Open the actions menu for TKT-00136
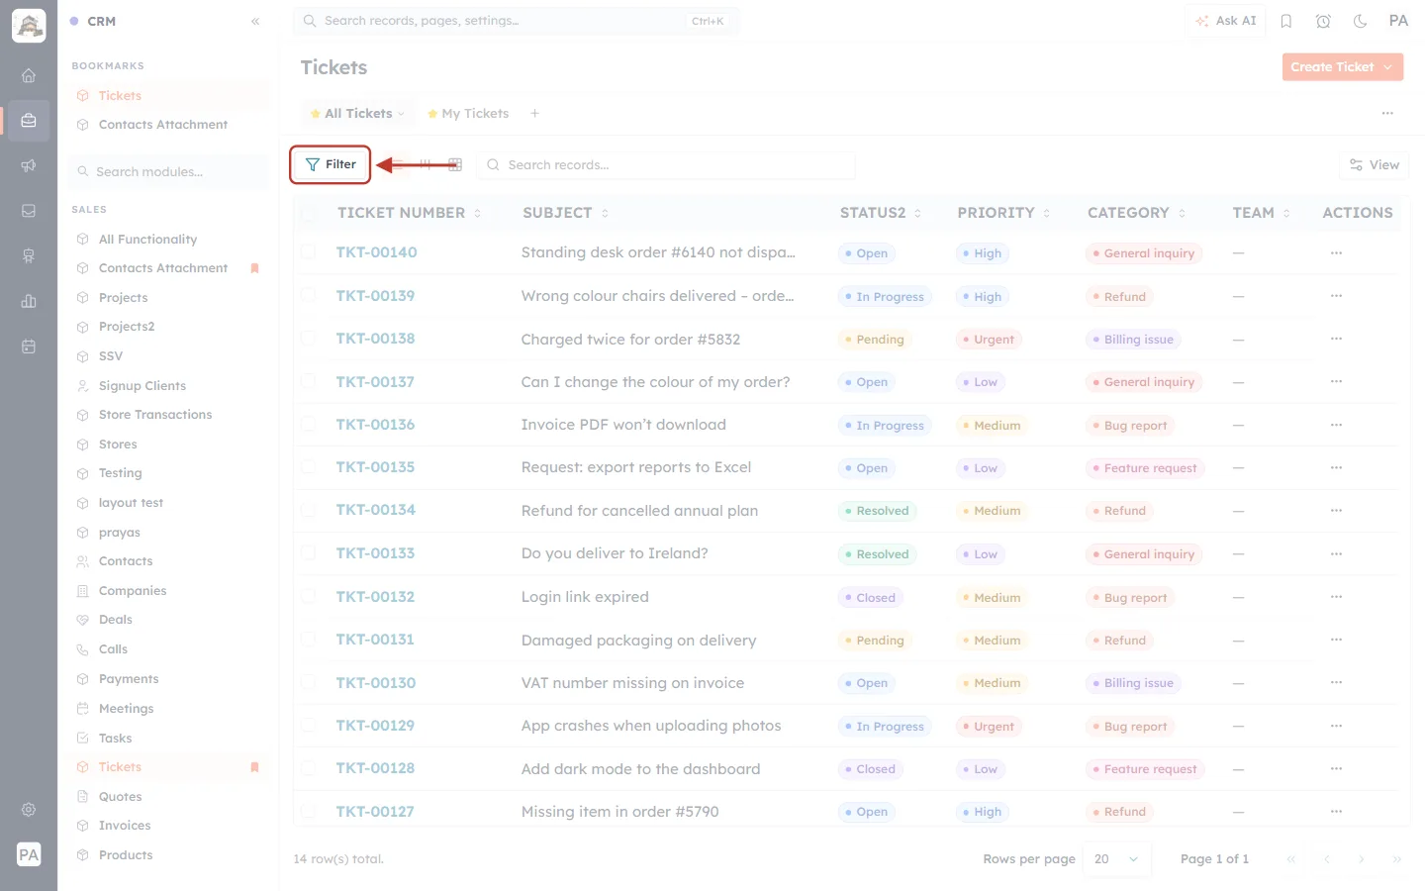The height and width of the screenshot is (891, 1425). tap(1336, 425)
